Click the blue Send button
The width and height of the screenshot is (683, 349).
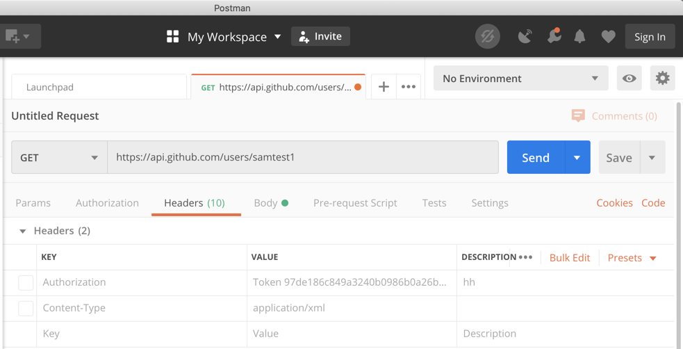click(x=535, y=158)
